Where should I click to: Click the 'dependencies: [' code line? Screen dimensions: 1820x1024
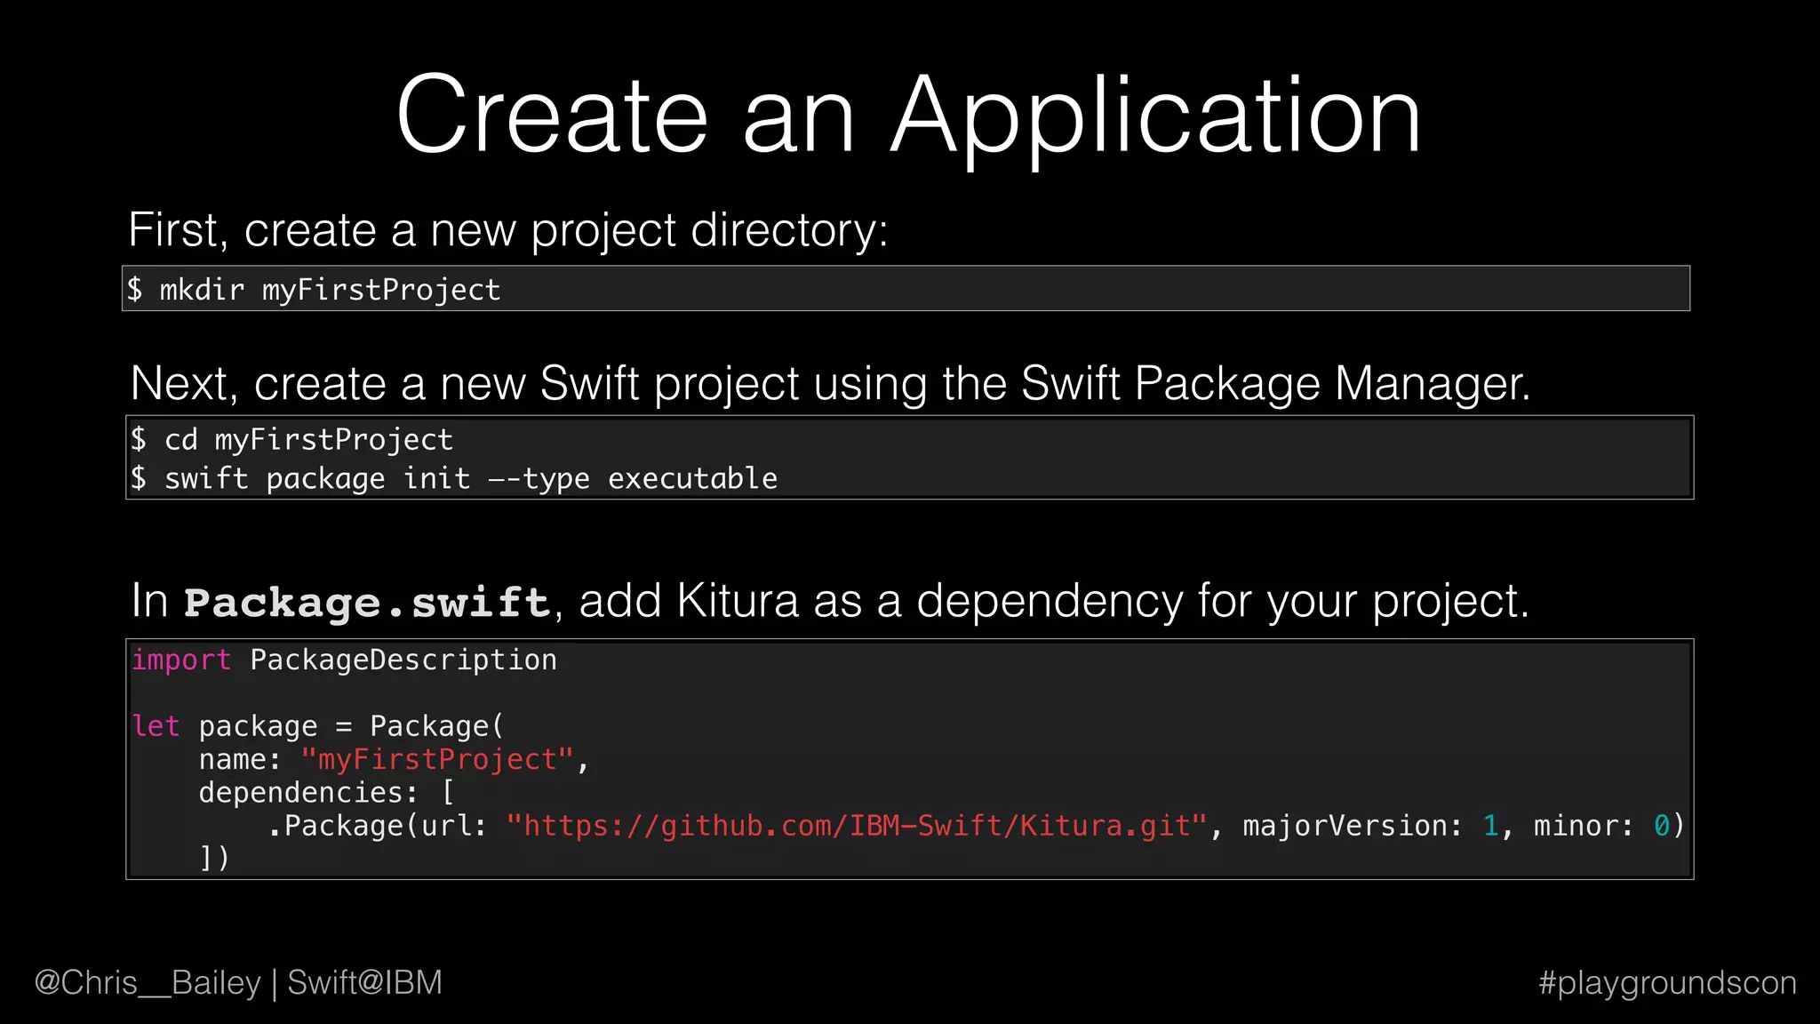[326, 792]
